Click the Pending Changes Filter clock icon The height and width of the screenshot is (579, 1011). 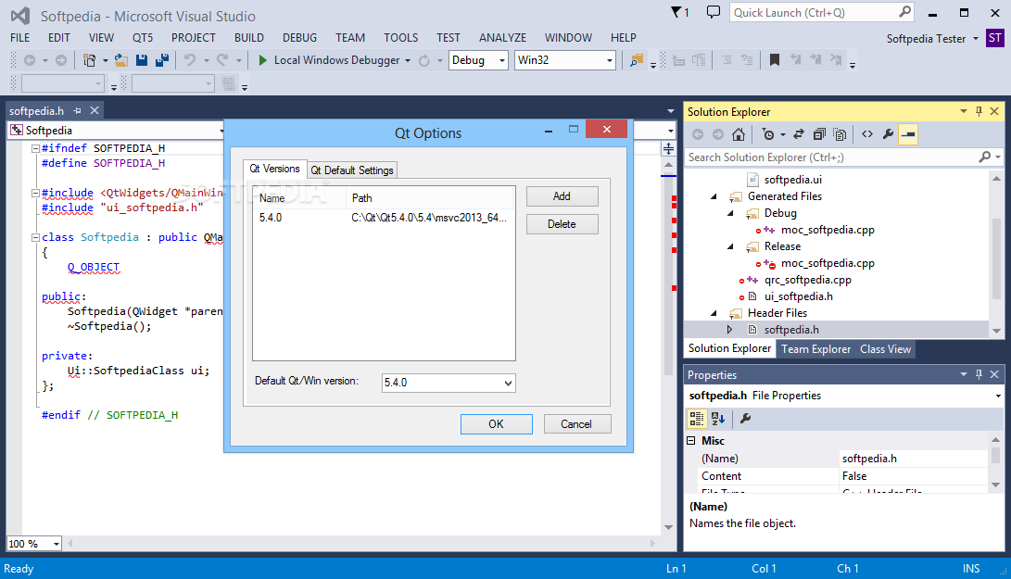[x=768, y=134]
